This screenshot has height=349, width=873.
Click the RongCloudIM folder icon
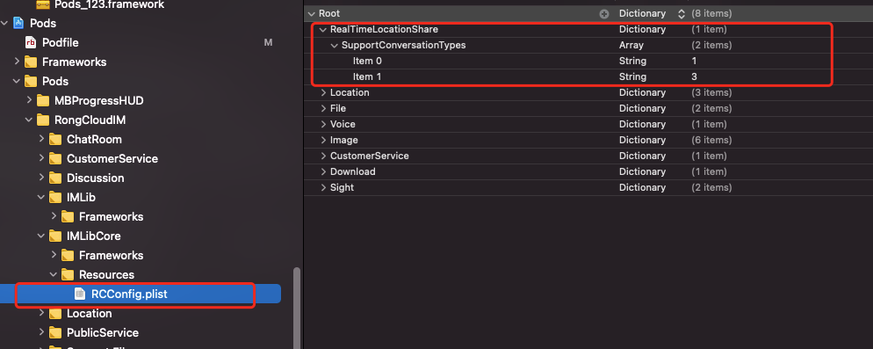pyautogui.click(x=43, y=120)
